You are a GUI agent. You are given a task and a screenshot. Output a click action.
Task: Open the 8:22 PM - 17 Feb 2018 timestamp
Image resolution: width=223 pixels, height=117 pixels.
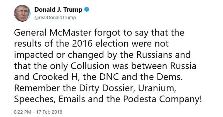point(38,112)
